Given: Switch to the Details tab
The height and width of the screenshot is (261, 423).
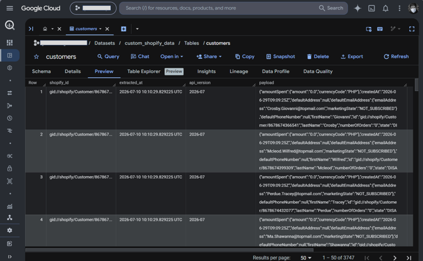Looking at the screenshot, I should click(x=73, y=71).
